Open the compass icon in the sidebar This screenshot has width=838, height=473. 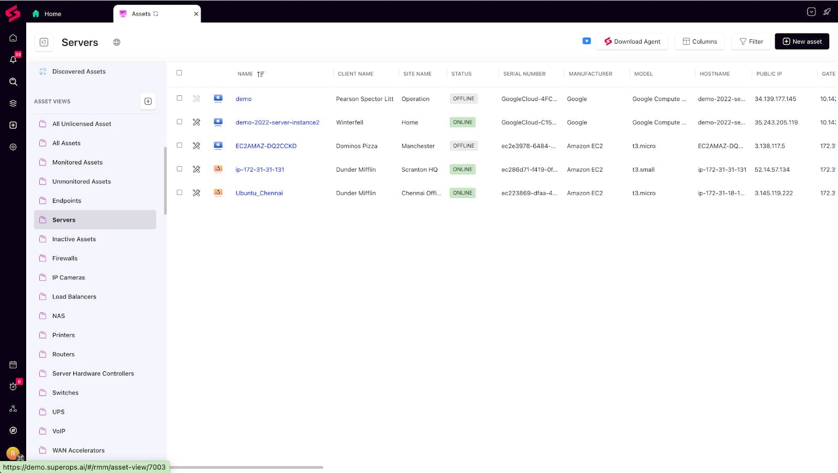13,431
